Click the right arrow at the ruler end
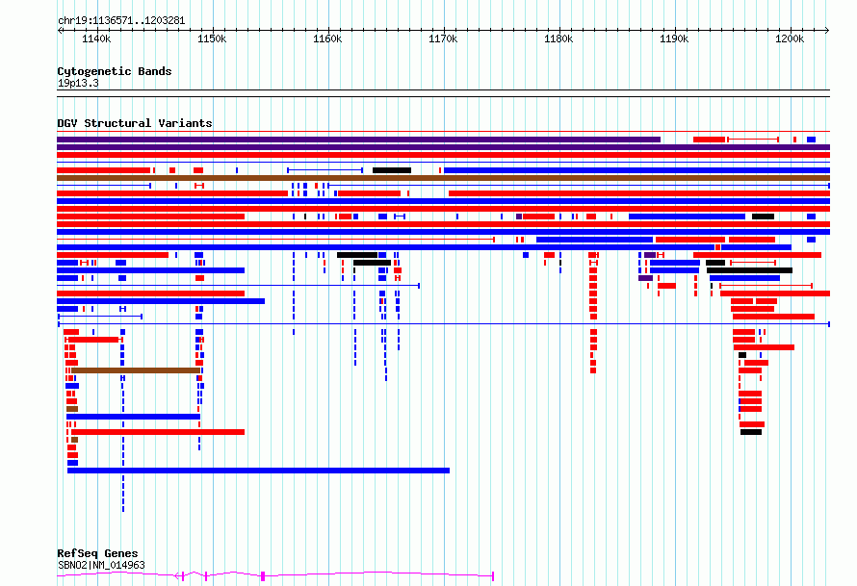The image size is (857, 586). click(x=826, y=31)
